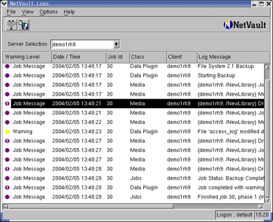The height and width of the screenshot is (222, 273).
Task: Click Data Plugin in the Warning row
Action: click(144, 132)
